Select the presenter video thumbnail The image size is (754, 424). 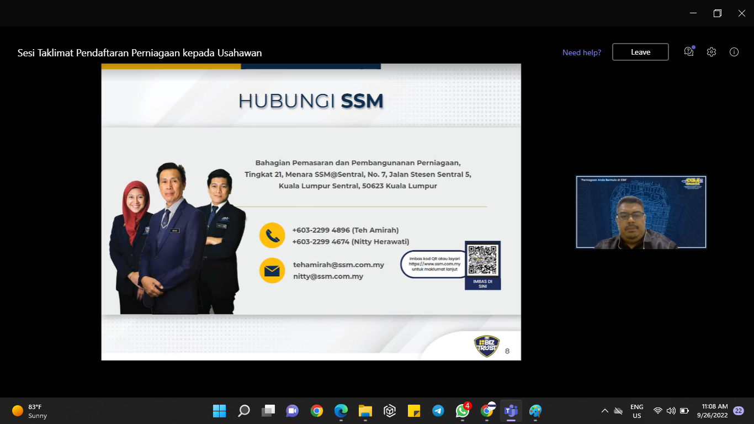[x=641, y=212]
